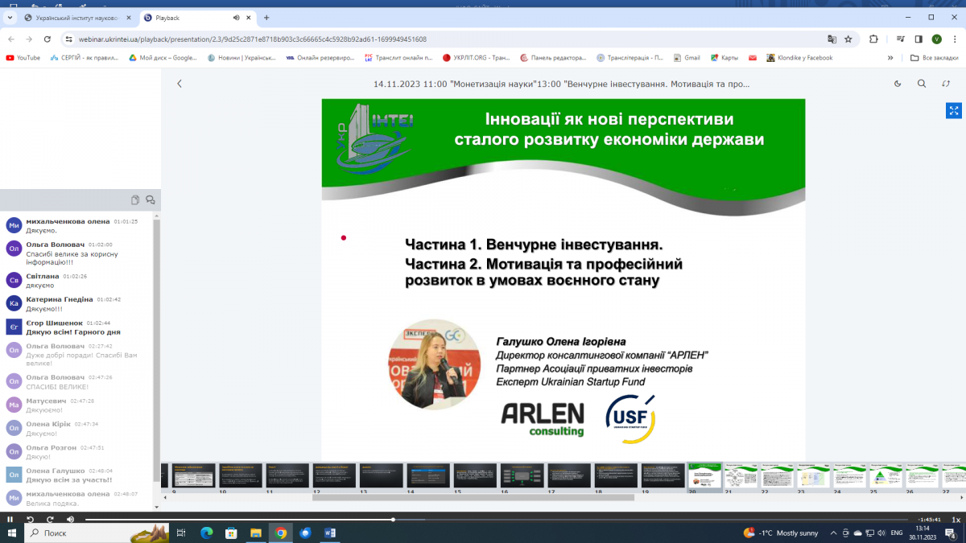The image size is (966, 543).
Task: Open the Klondike у Facebook bookmark
Action: pos(799,58)
